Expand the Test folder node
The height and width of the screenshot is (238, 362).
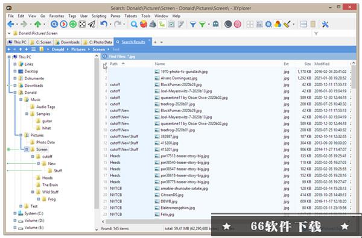tap(21, 206)
